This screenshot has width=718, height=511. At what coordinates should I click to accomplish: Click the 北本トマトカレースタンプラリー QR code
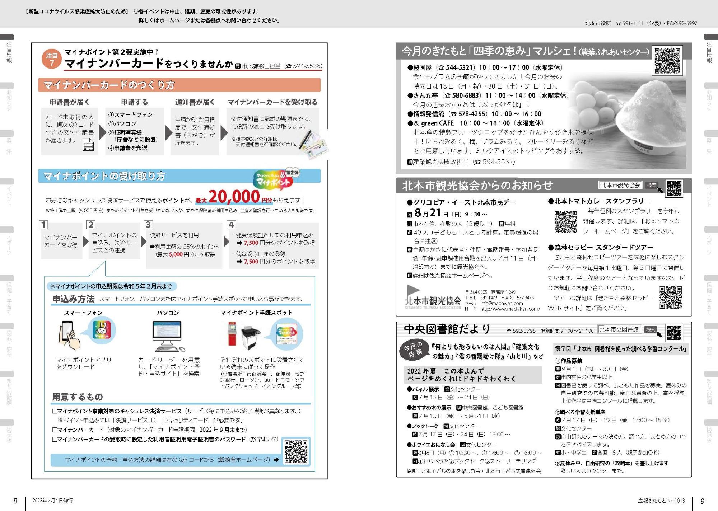[x=565, y=222]
